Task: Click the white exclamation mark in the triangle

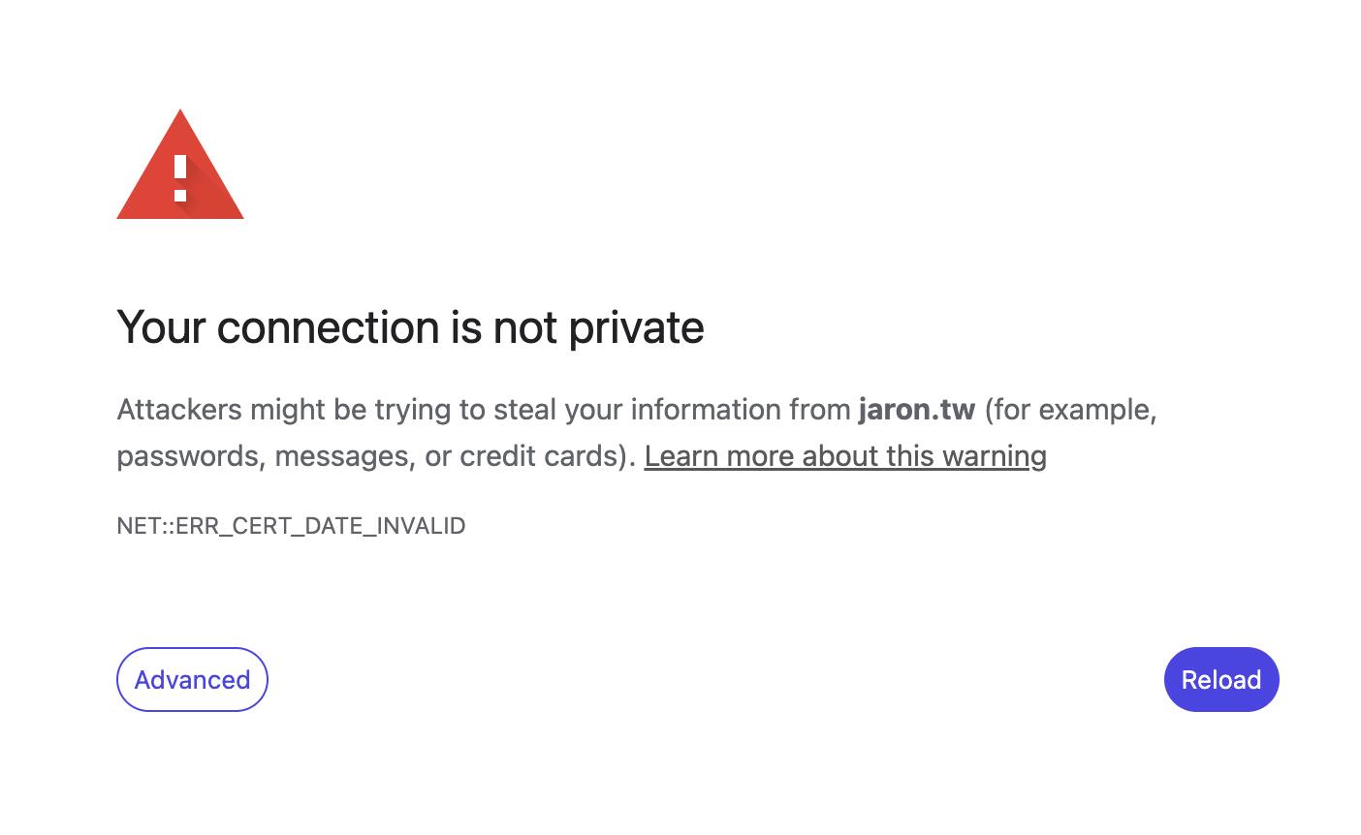Action: (x=180, y=179)
